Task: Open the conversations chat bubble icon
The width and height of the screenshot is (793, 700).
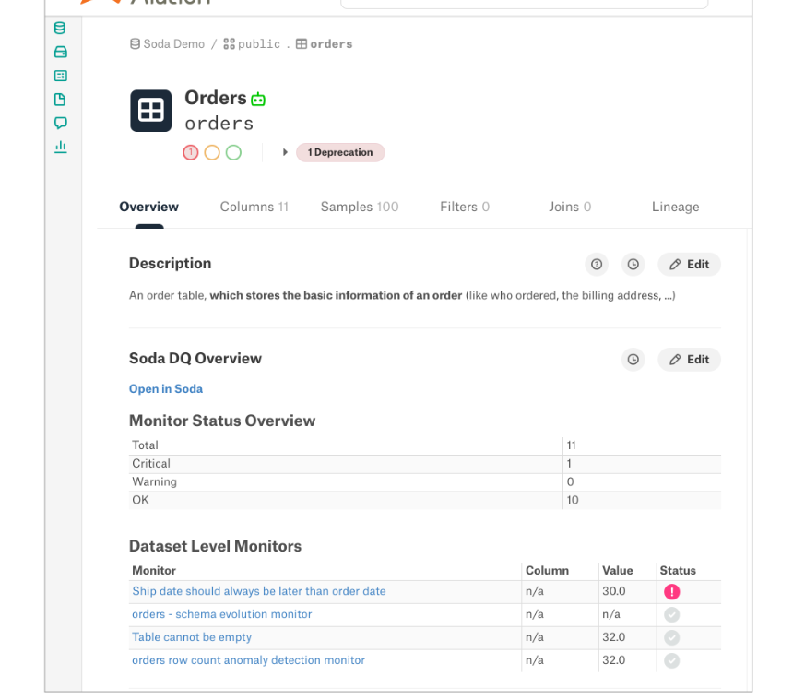Action: pyautogui.click(x=61, y=123)
